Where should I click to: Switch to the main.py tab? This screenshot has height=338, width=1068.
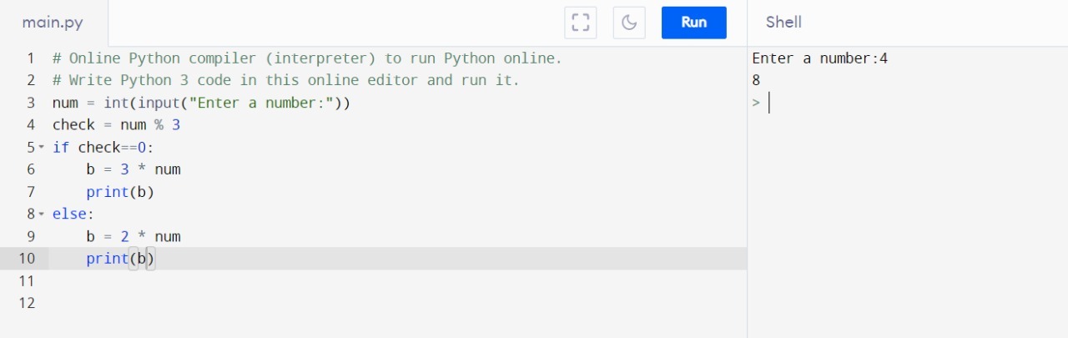point(53,23)
